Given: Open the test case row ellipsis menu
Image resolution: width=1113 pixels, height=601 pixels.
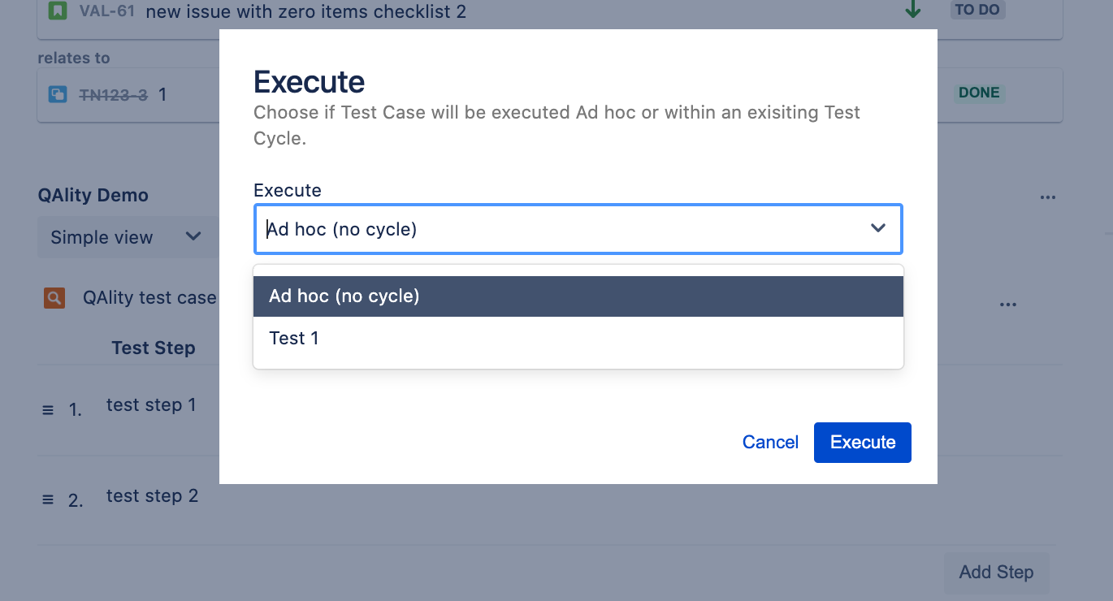Looking at the screenshot, I should coord(1008,305).
